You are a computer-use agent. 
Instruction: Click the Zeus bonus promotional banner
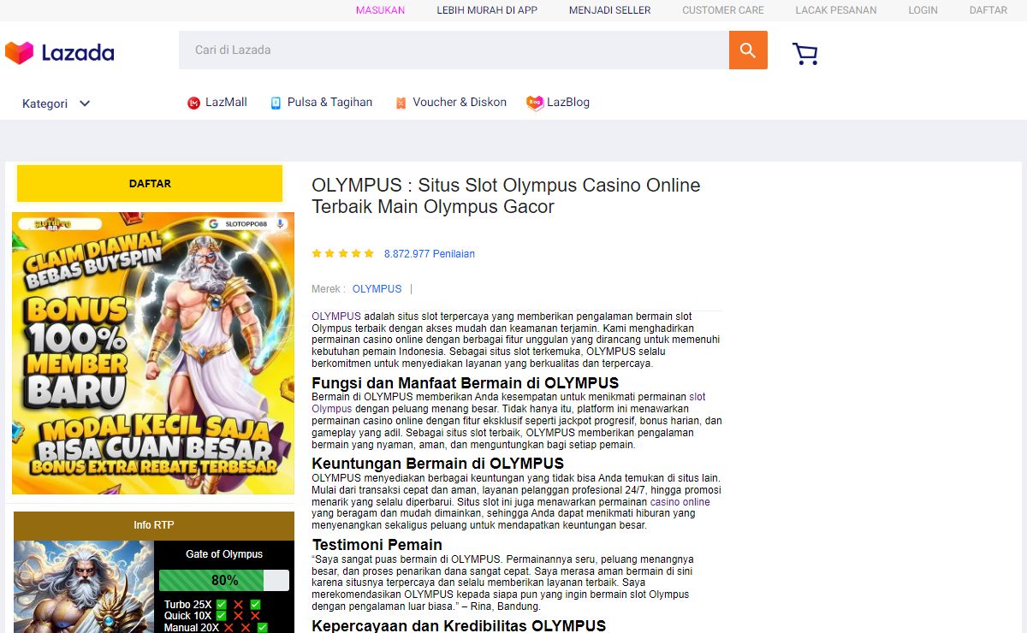coord(153,353)
